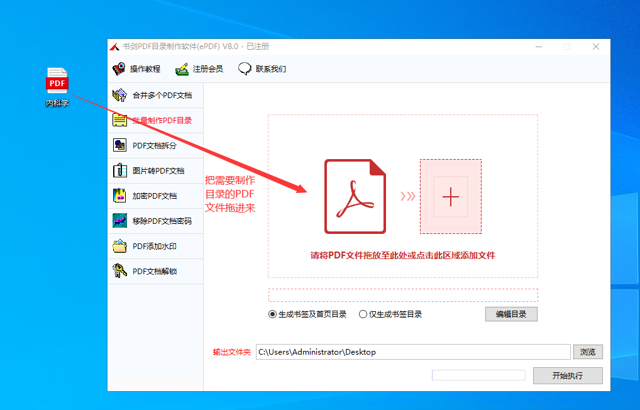
Task: Select the 移除PDF文档密码 sidebar icon
Action: coord(119,221)
